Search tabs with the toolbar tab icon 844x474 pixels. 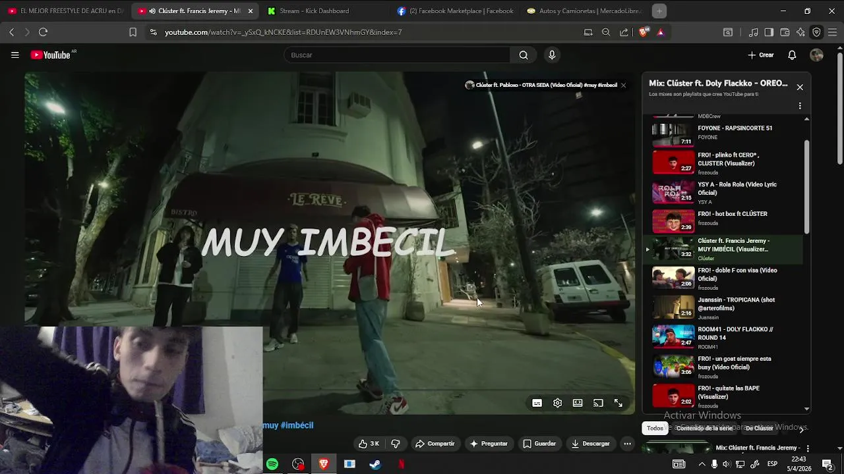coord(728,32)
